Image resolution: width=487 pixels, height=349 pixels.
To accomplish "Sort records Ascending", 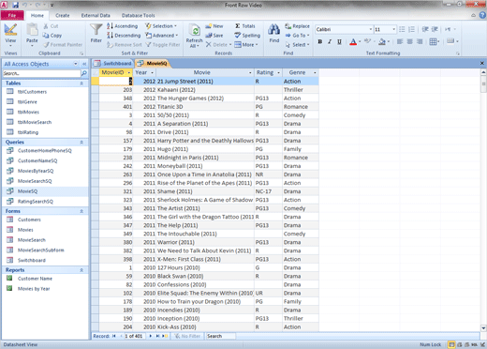I will point(122,26).
